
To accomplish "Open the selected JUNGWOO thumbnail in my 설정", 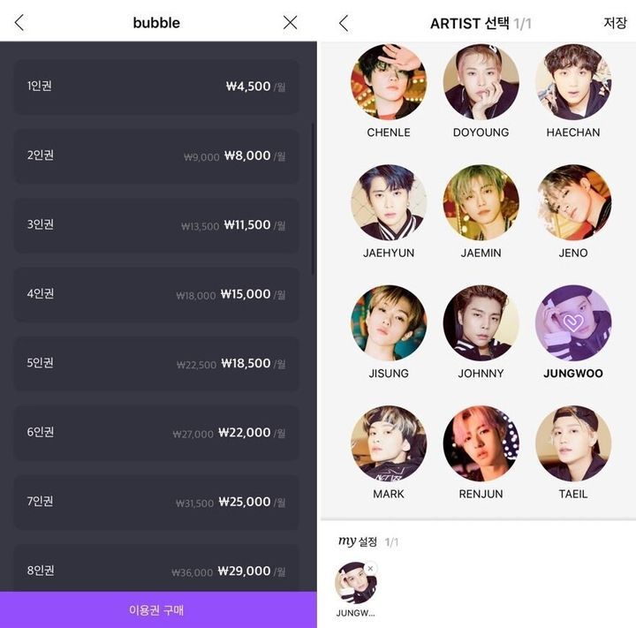I will 355,583.
